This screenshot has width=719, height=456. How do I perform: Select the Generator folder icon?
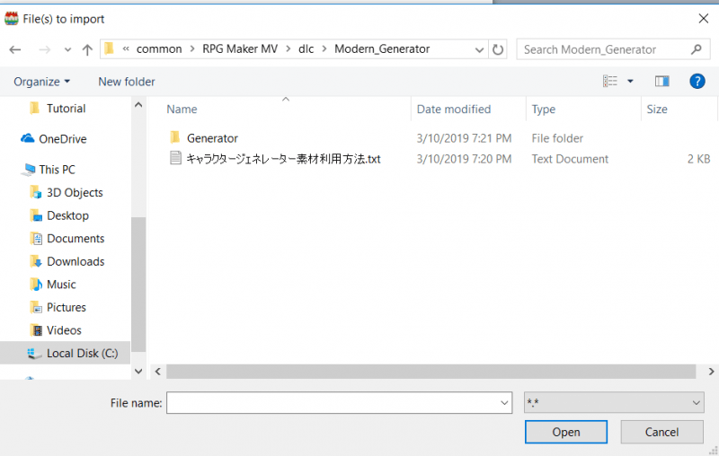(174, 137)
